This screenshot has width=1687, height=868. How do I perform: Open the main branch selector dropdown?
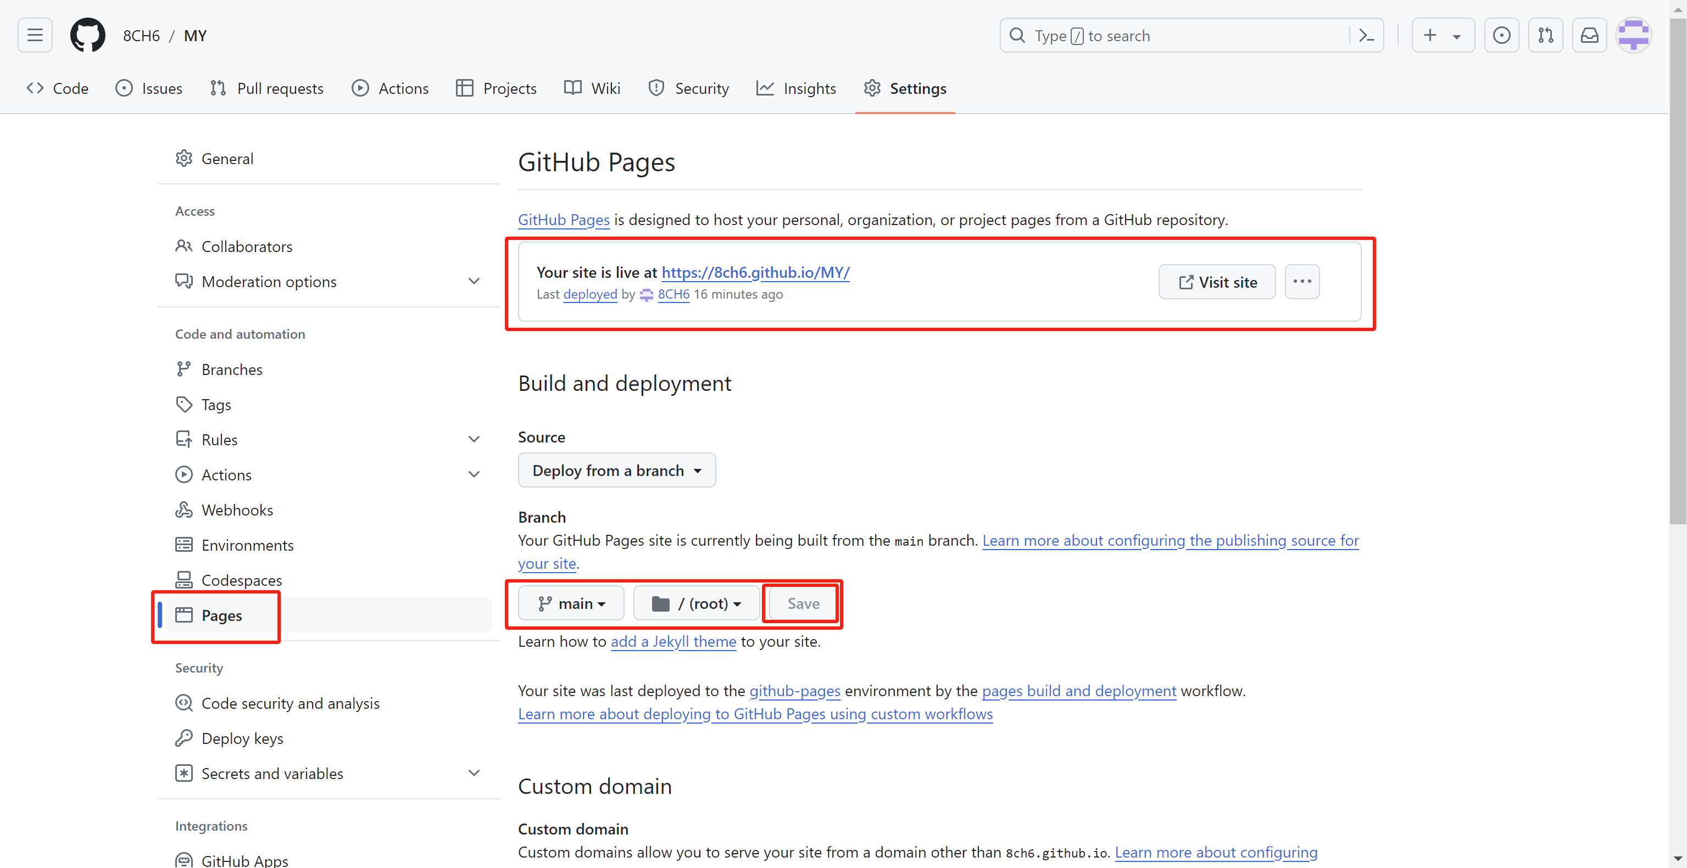pyautogui.click(x=571, y=603)
